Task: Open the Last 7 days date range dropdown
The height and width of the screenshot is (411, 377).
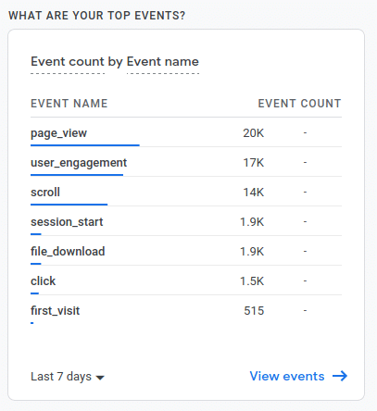Action: (x=68, y=377)
